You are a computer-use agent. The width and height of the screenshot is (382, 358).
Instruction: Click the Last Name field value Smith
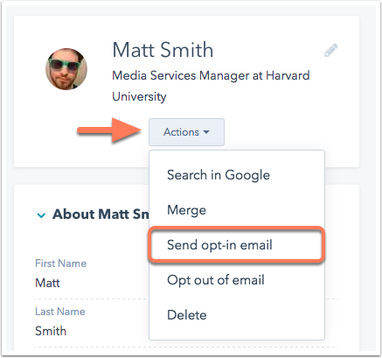(x=51, y=331)
